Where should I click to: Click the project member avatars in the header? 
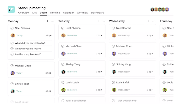click(x=160, y=10)
